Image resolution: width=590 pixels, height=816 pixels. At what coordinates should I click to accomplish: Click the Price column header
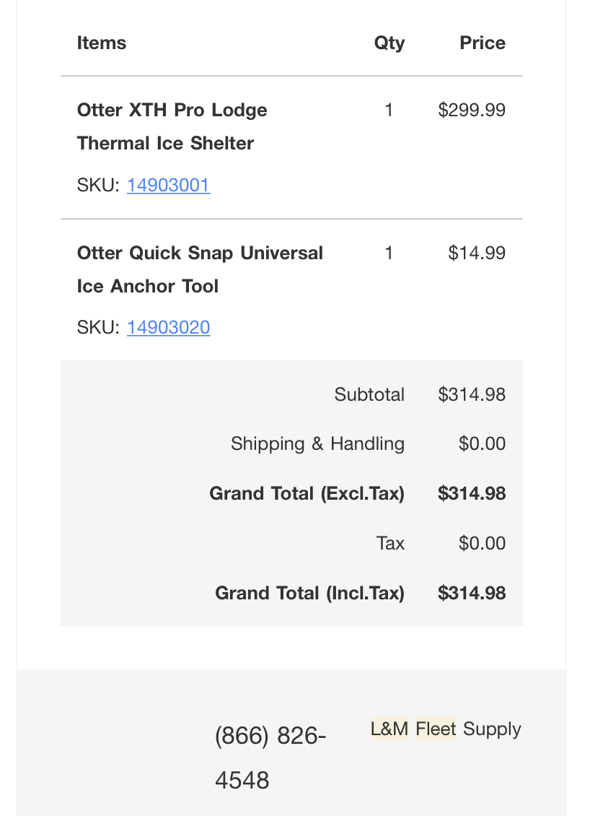tap(483, 43)
